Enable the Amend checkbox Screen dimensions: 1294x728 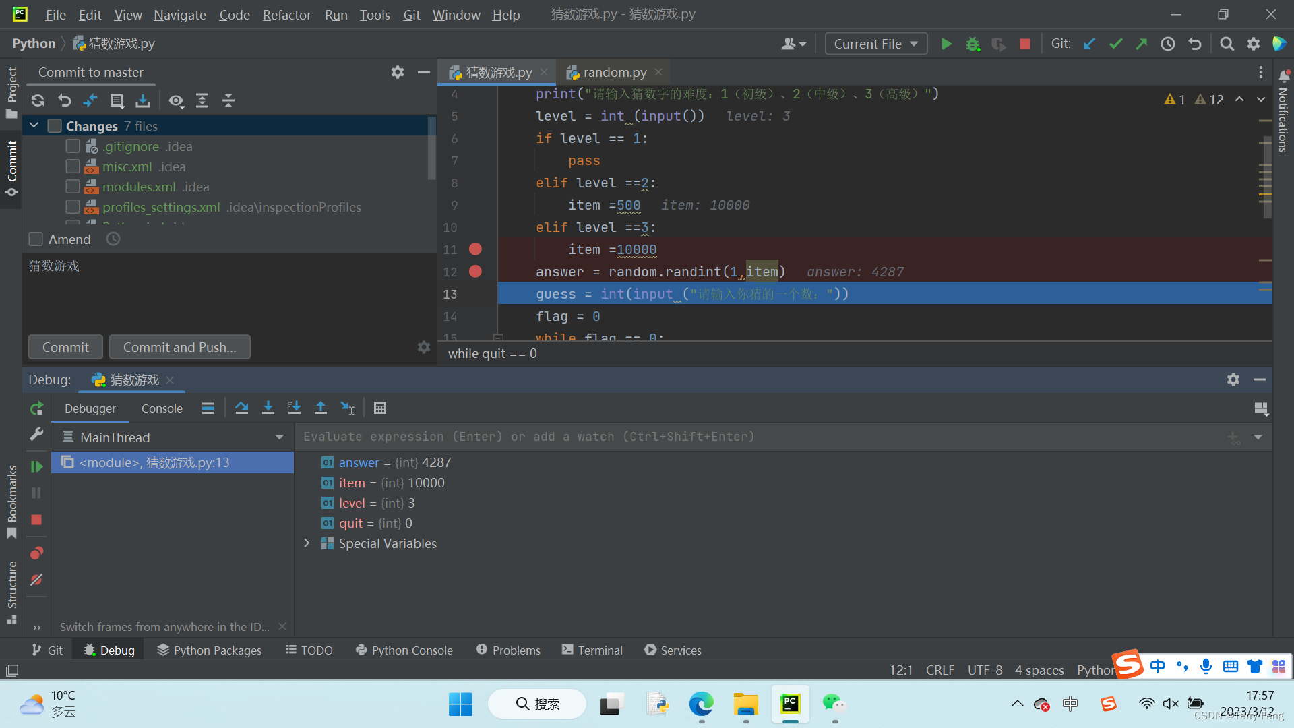tap(36, 239)
